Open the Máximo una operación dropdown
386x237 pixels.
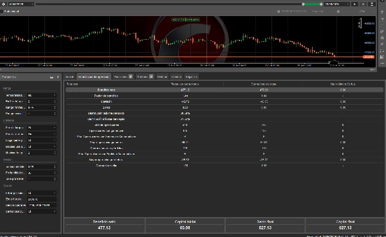[x=42, y=146]
